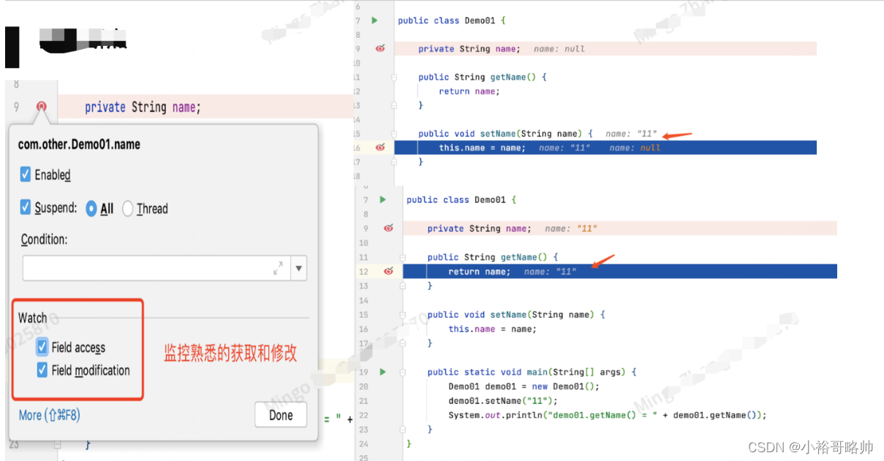
Task: Open Condition history dropdown arrow
Action: pyautogui.click(x=299, y=268)
